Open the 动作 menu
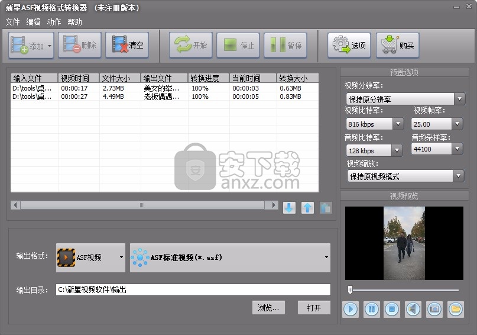This screenshot has height=335, width=477. [x=54, y=22]
